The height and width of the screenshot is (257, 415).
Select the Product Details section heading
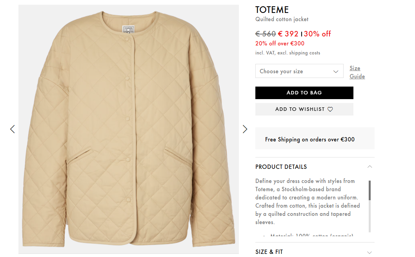click(x=281, y=167)
